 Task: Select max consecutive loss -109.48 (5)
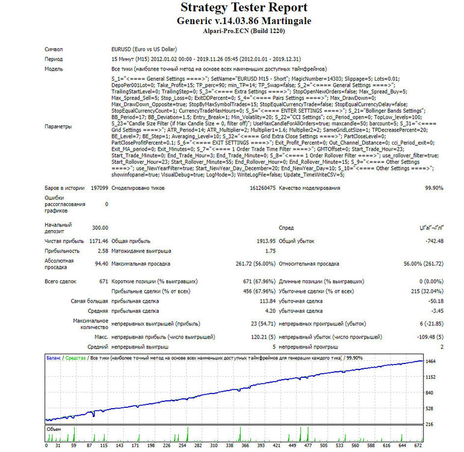[430, 337]
